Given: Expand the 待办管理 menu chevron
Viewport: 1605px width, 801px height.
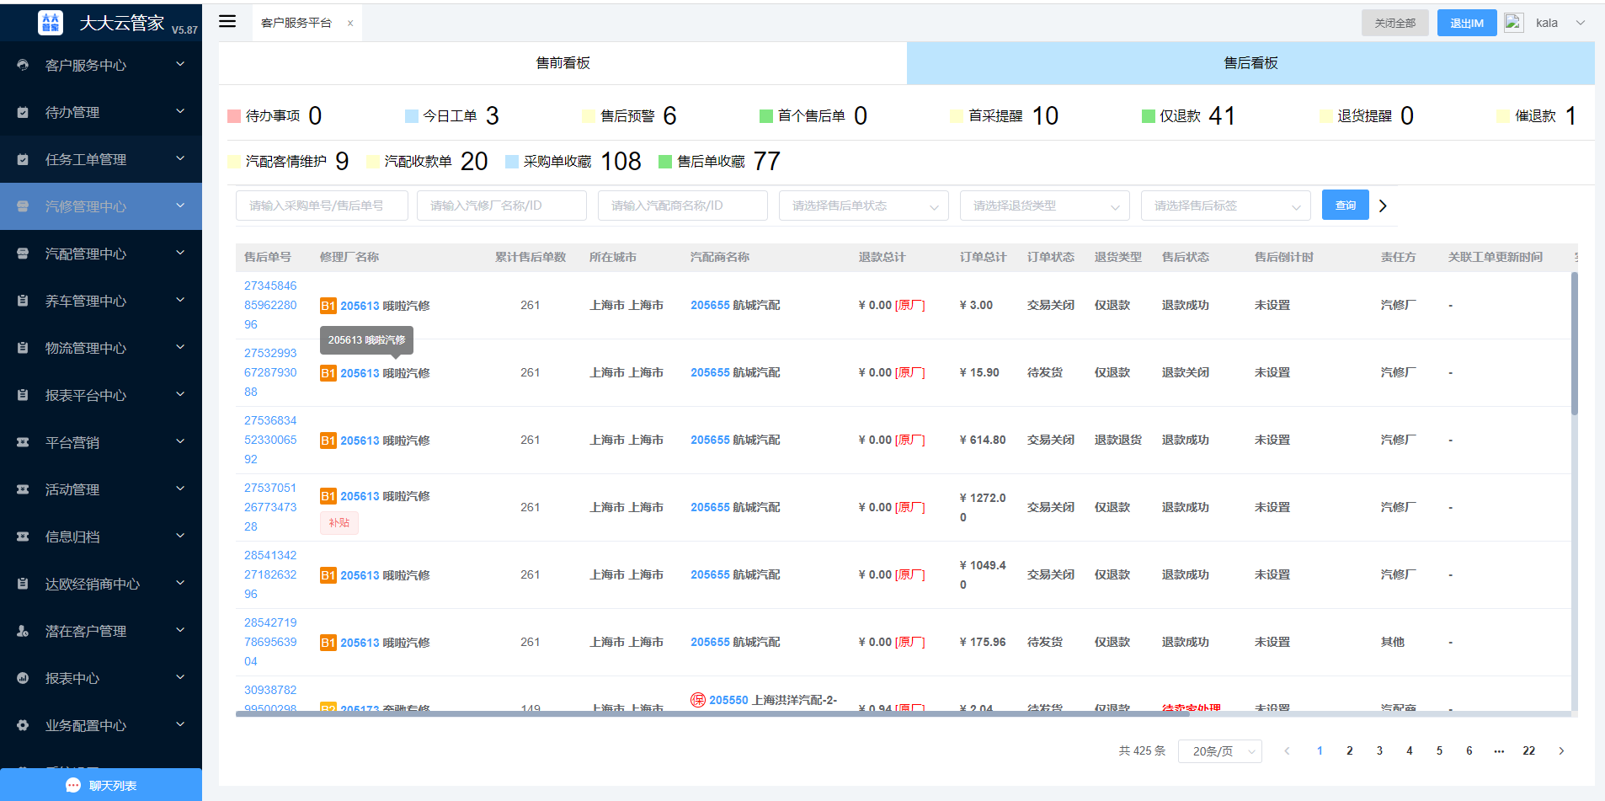Looking at the screenshot, I should (x=180, y=111).
